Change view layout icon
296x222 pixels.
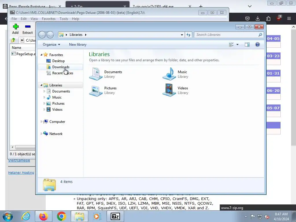231,45
